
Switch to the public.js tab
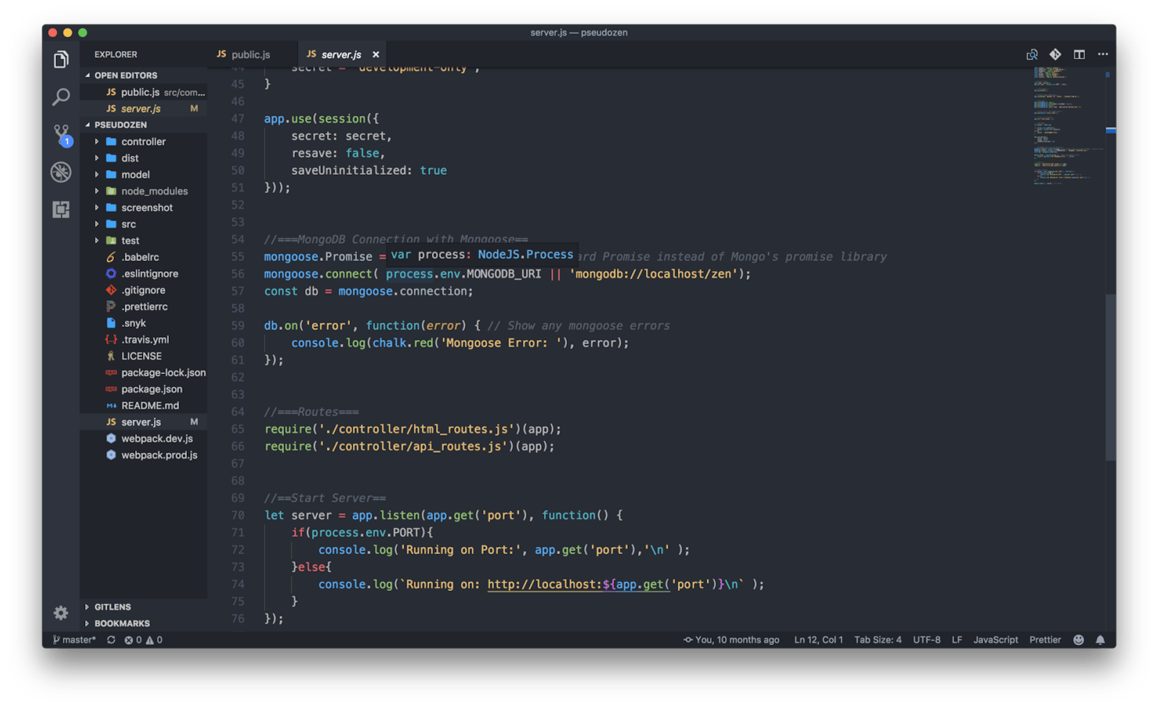pos(249,54)
